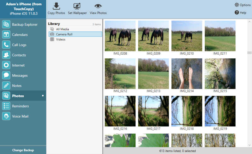Select the IMG_0212 thumbnail
Viewport: 252px width, 154px height.
tap(120, 74)
